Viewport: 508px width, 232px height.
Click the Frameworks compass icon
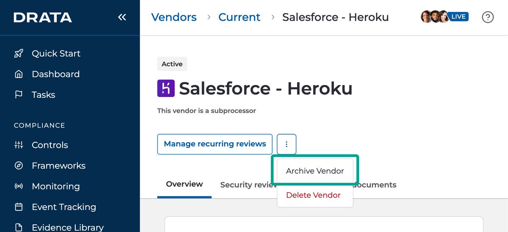(19, 166)
